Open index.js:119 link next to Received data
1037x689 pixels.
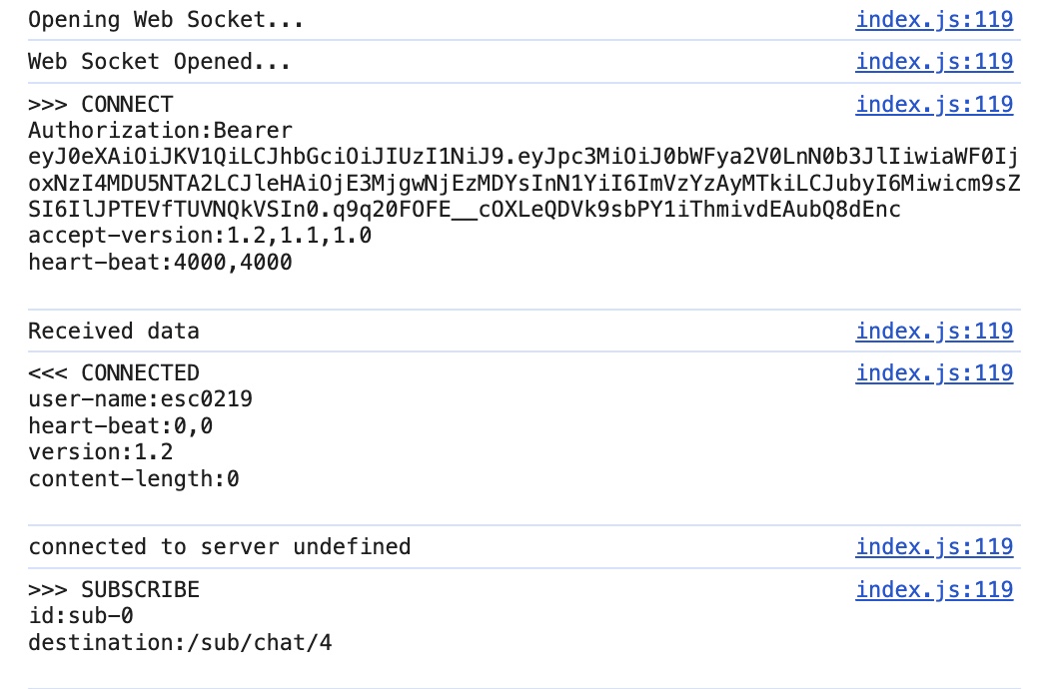(934, 332)
